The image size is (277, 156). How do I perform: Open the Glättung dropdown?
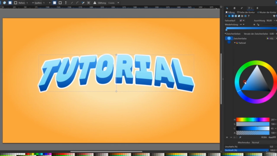(x=114, y=3)
